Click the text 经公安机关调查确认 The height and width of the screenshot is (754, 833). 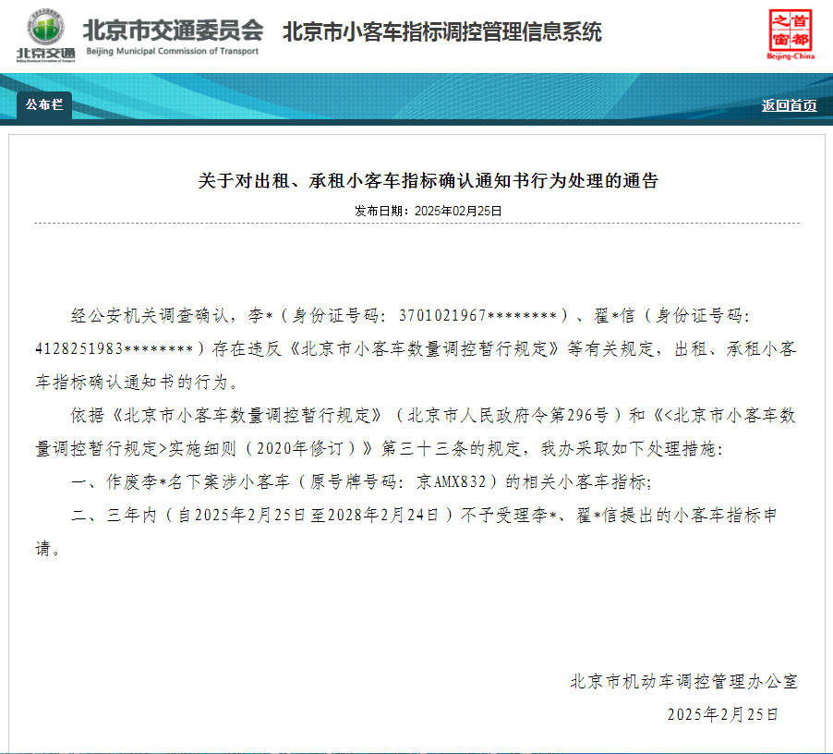[x=151, y=316]
